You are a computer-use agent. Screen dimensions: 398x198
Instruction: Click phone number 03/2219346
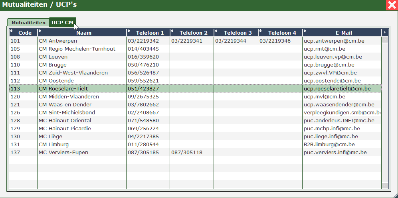click(x=275, y=41)
